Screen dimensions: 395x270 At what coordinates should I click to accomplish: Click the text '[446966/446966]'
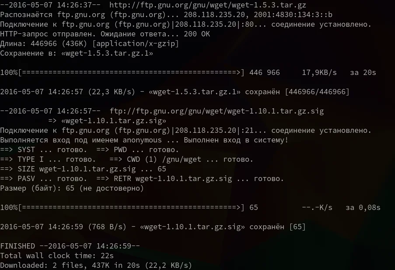317,92
